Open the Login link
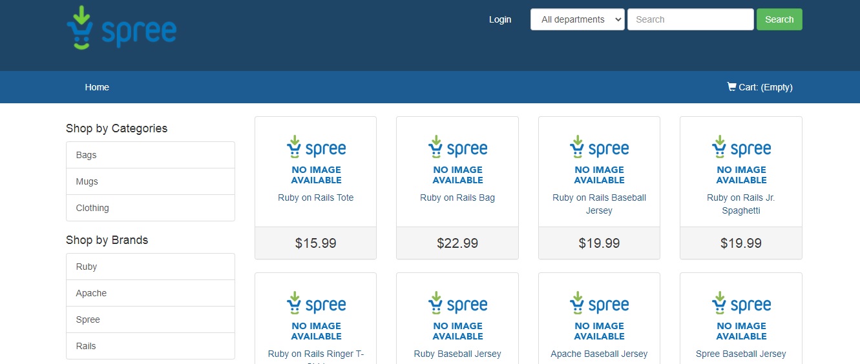860x364 pixels. 499,19
